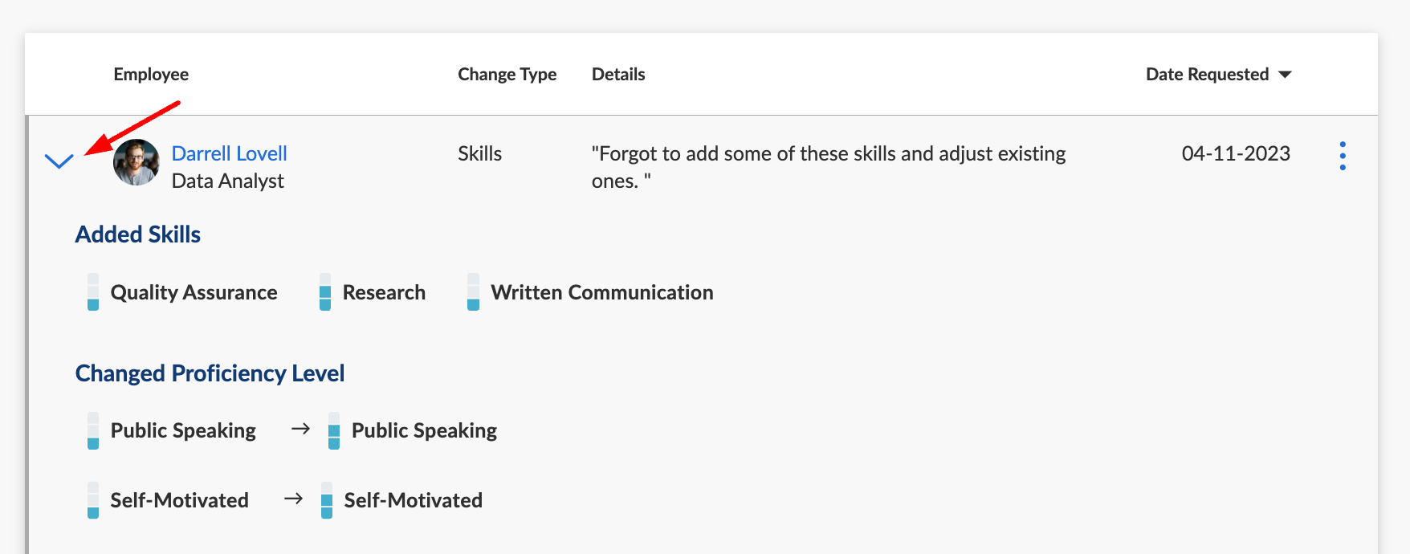Click the new Self-Motivated level icon
1410x554 pixels.
point(327,500)
